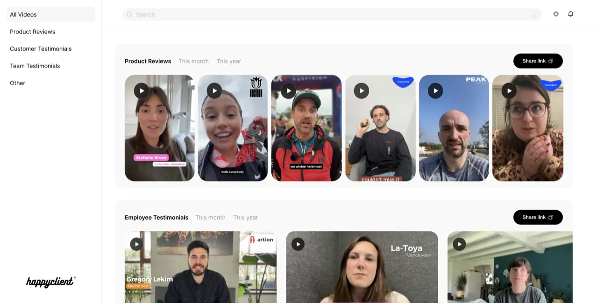Filter Product Reviews by This year
598x303 pixels.
tap(229, 61)
